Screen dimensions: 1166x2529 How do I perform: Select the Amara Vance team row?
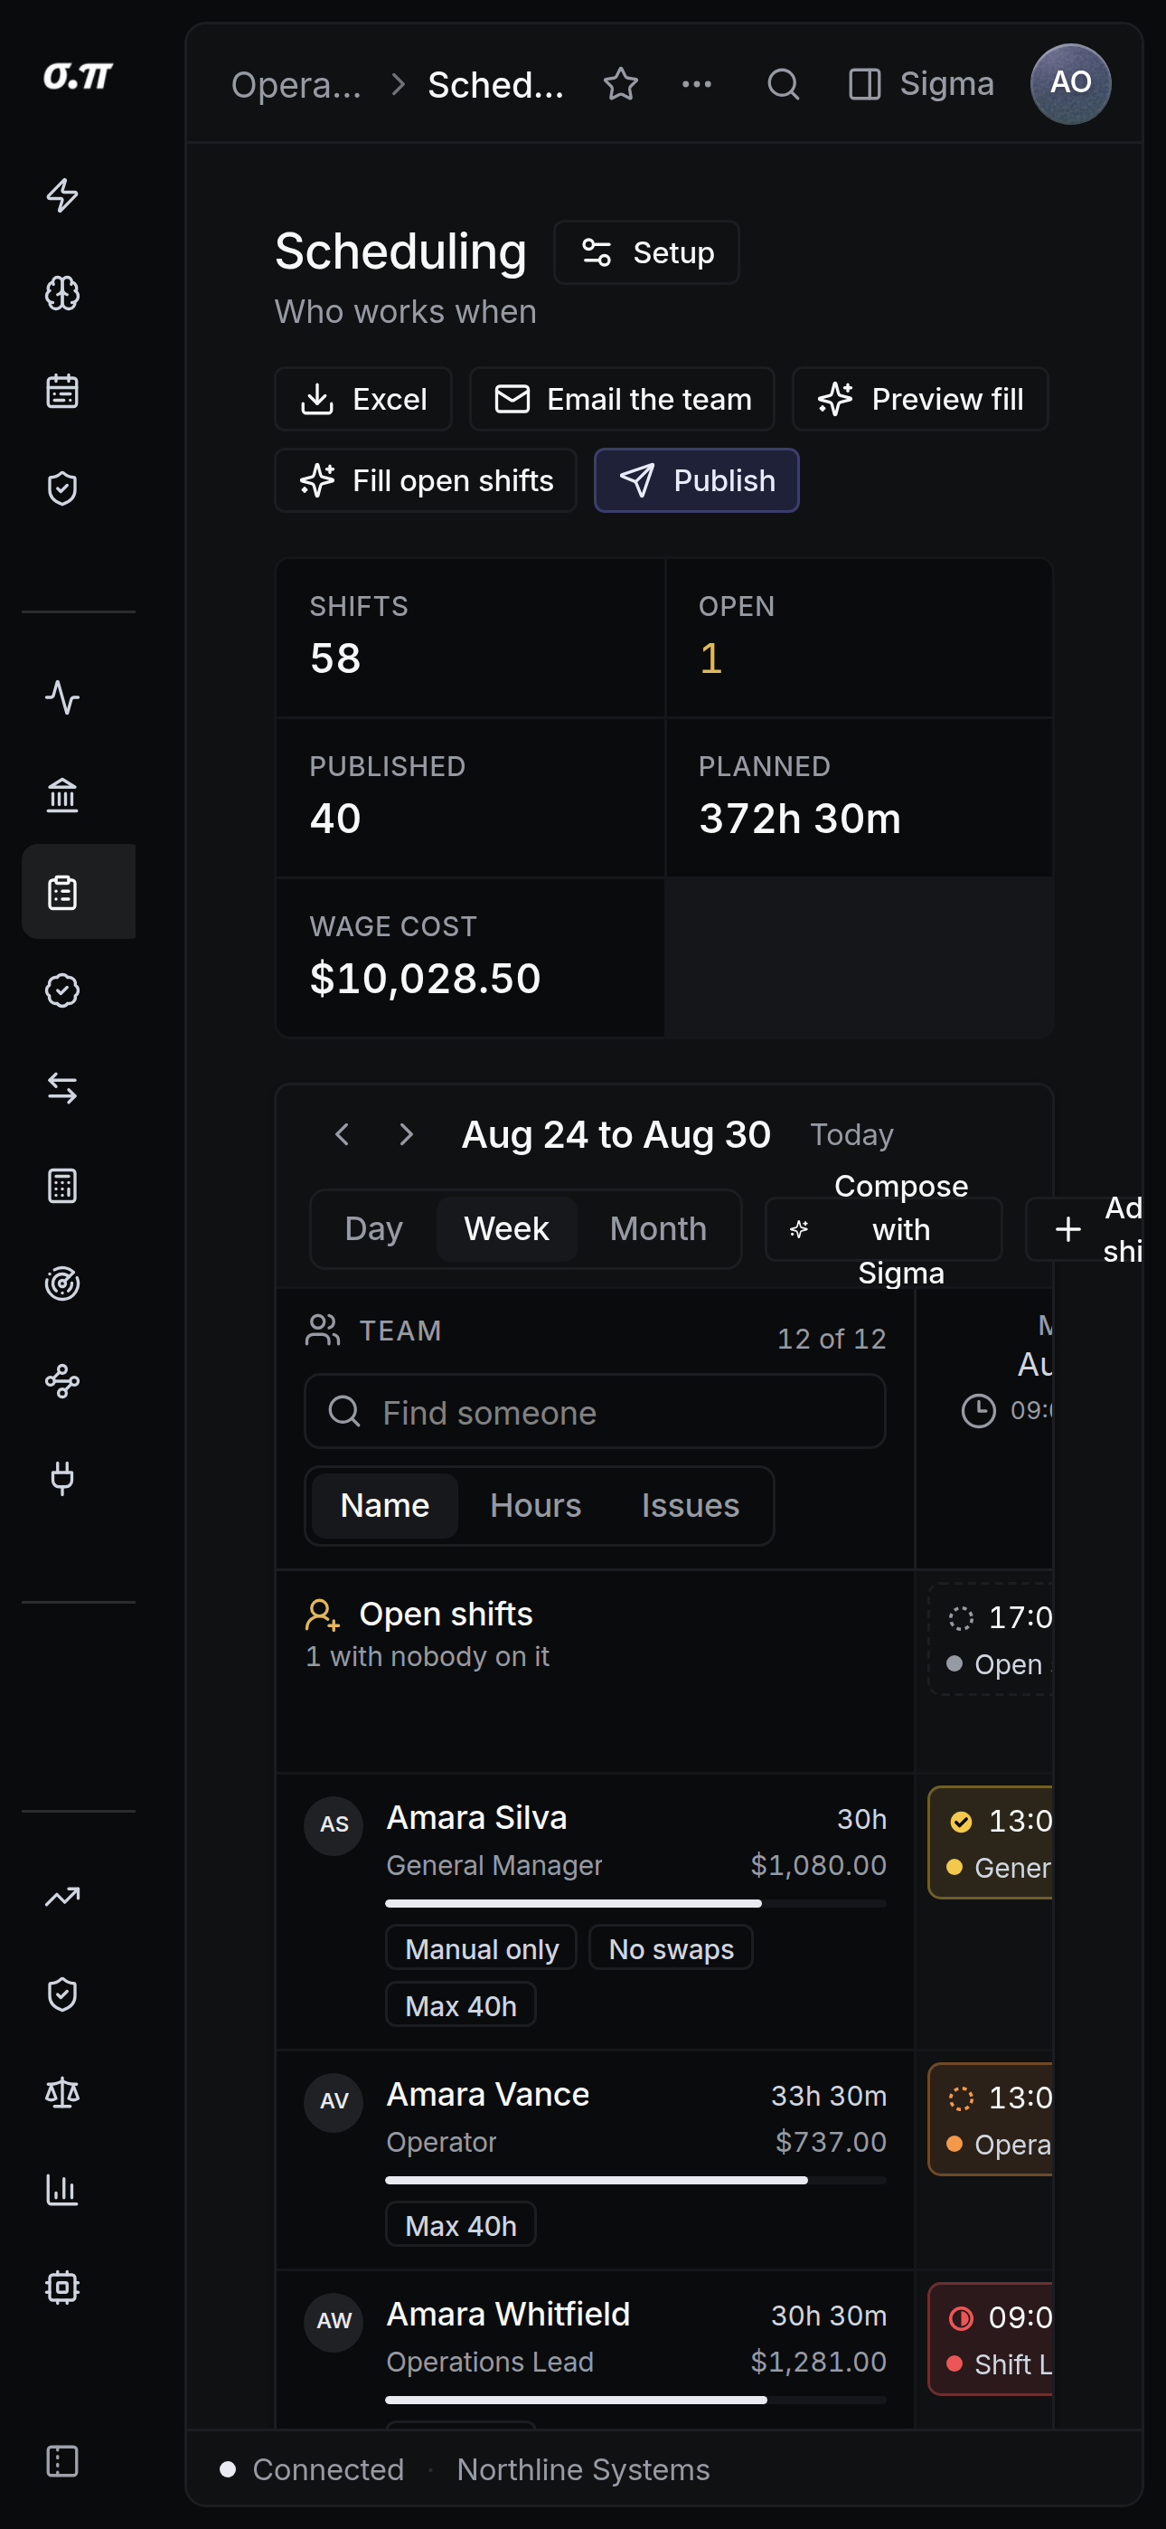pyautogui.click(x=595, y=2160)
